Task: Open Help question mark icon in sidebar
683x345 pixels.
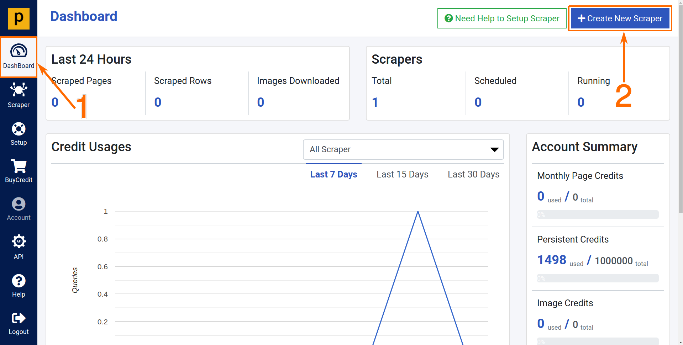Action: [19, 281]
